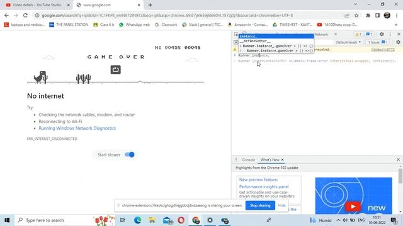The width and height of the screenshot is (403, 226).
Task: Restart the dinosaur game with replay icon
Action: [x=116, y=70]
